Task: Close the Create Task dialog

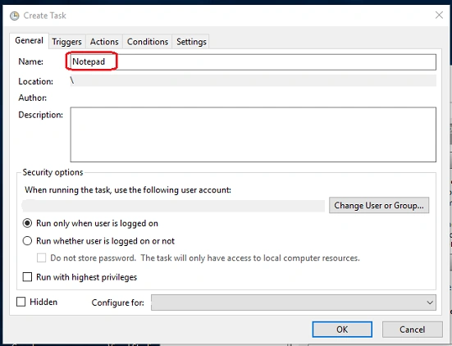Action: pyautogui.click(x=439, y=15)
